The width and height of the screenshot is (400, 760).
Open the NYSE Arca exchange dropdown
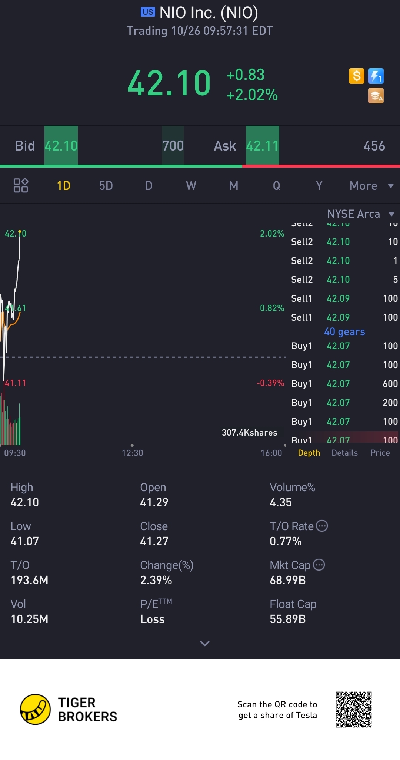pyautogui.click(x=361, y=214)
